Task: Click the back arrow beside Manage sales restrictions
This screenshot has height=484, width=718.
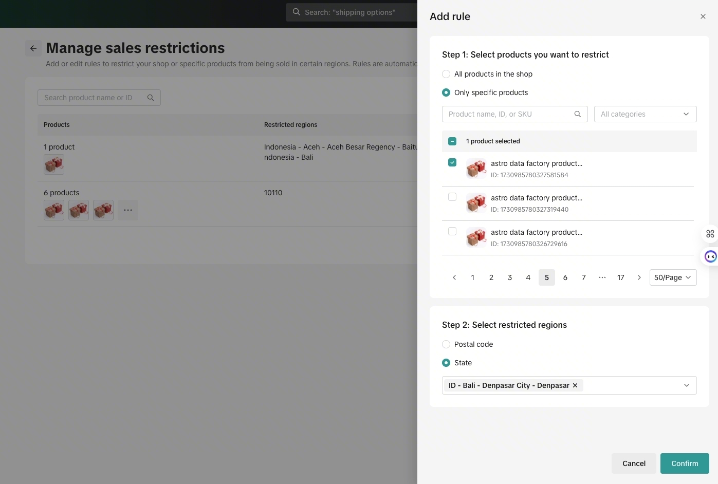Action: pyautogui.click(x=33, y=48)
